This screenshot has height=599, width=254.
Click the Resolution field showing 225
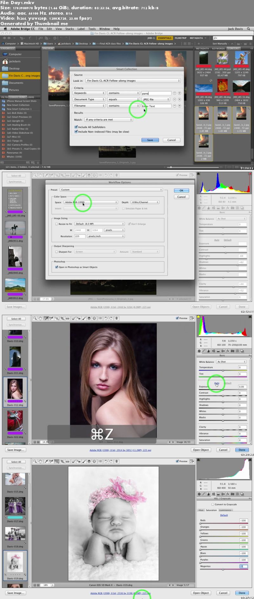80,236
